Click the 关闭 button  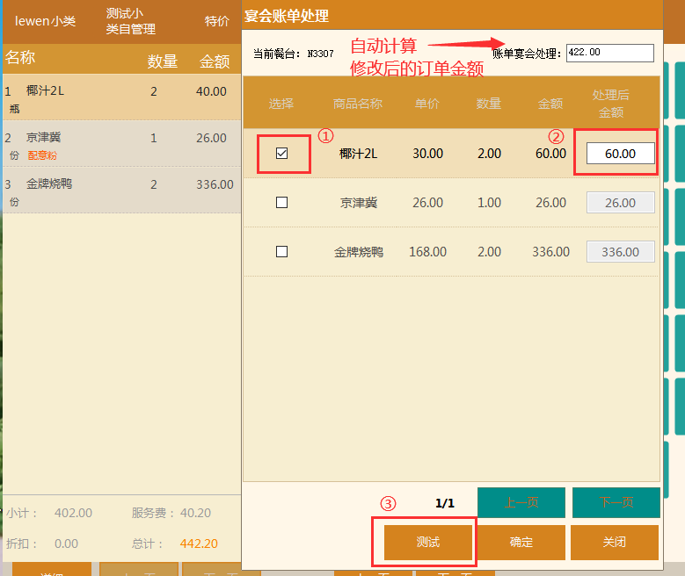pyautogui.click(x=615, y=542)
